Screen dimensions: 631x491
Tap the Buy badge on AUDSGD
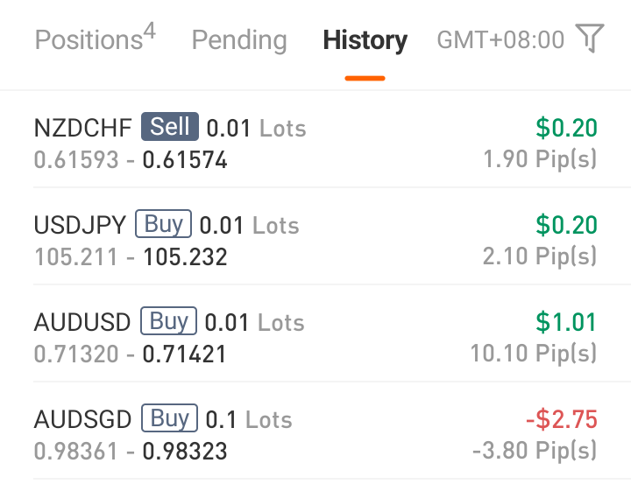(169, 419)
